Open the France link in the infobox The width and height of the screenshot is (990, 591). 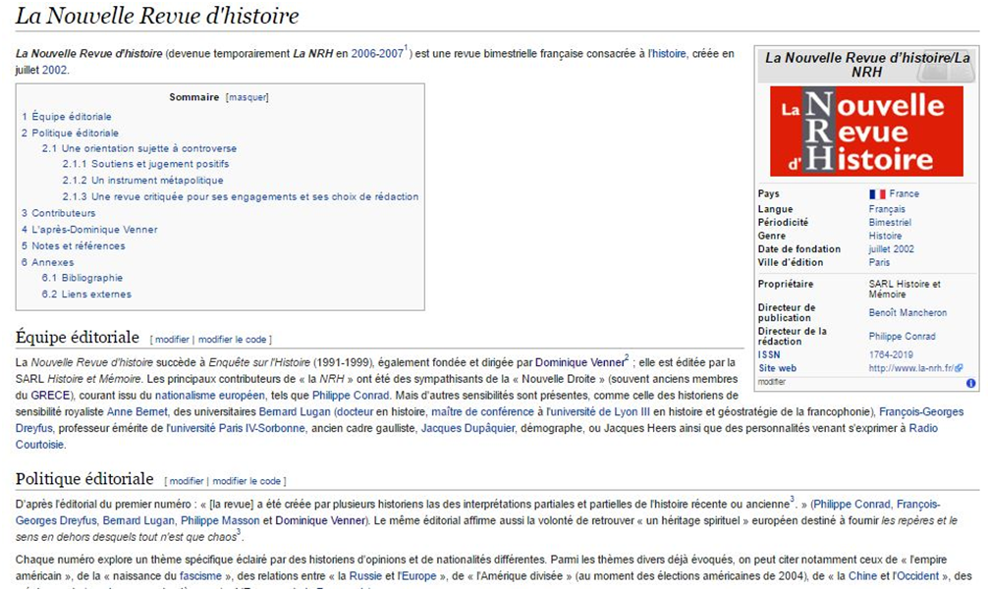point(905,193)
